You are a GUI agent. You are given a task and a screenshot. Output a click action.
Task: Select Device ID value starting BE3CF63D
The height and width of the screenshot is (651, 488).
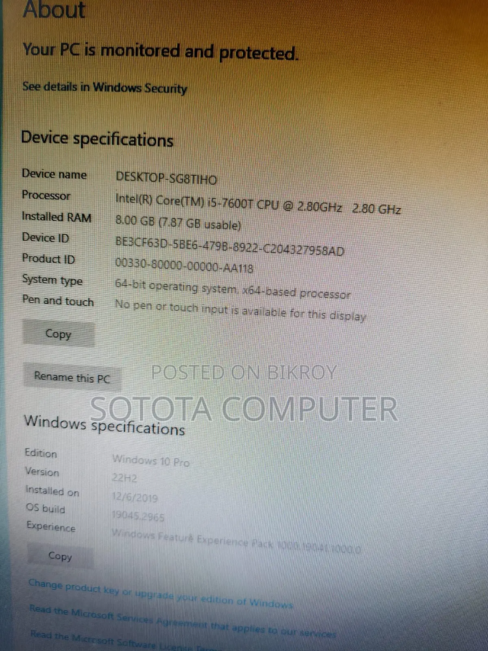(x=230, y=246)
